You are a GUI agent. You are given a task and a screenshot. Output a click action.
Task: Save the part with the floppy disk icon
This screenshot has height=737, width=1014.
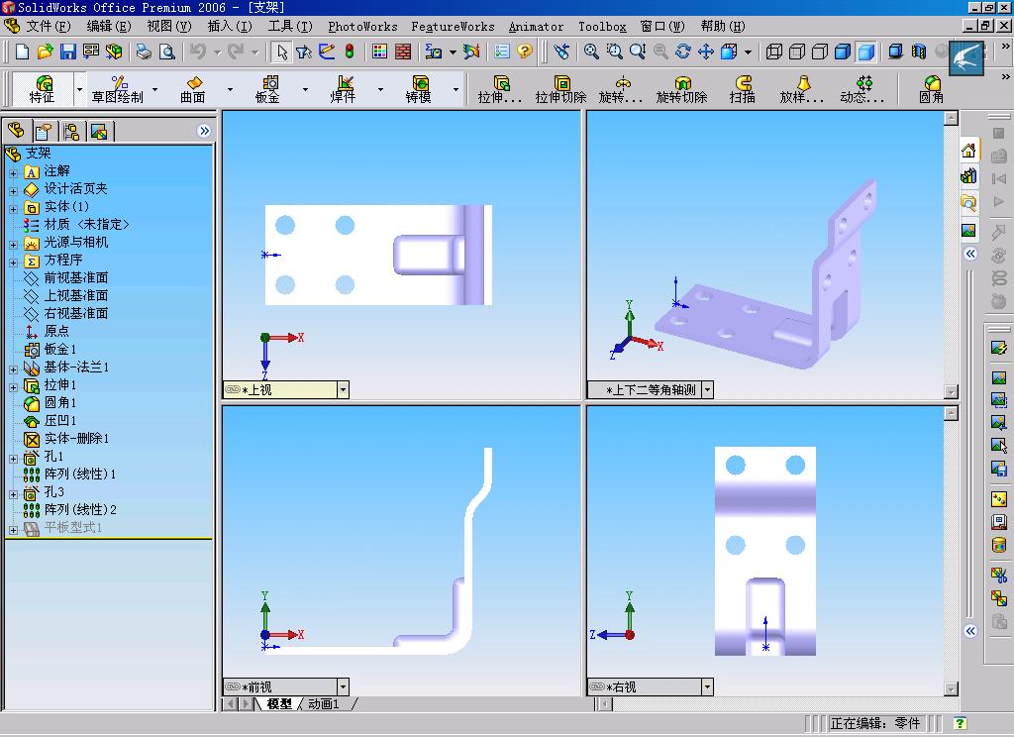(68, 52)
